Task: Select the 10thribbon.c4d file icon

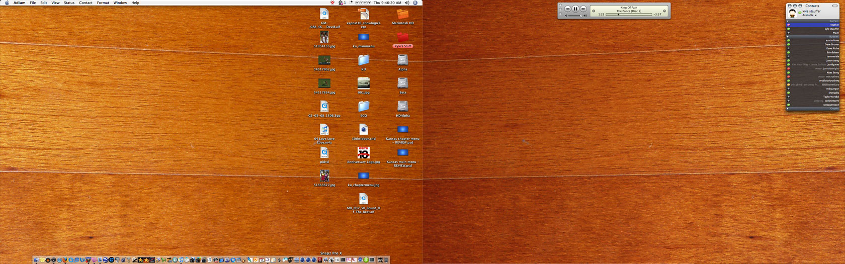Action: pyautogui.click(x=364, y=129)
